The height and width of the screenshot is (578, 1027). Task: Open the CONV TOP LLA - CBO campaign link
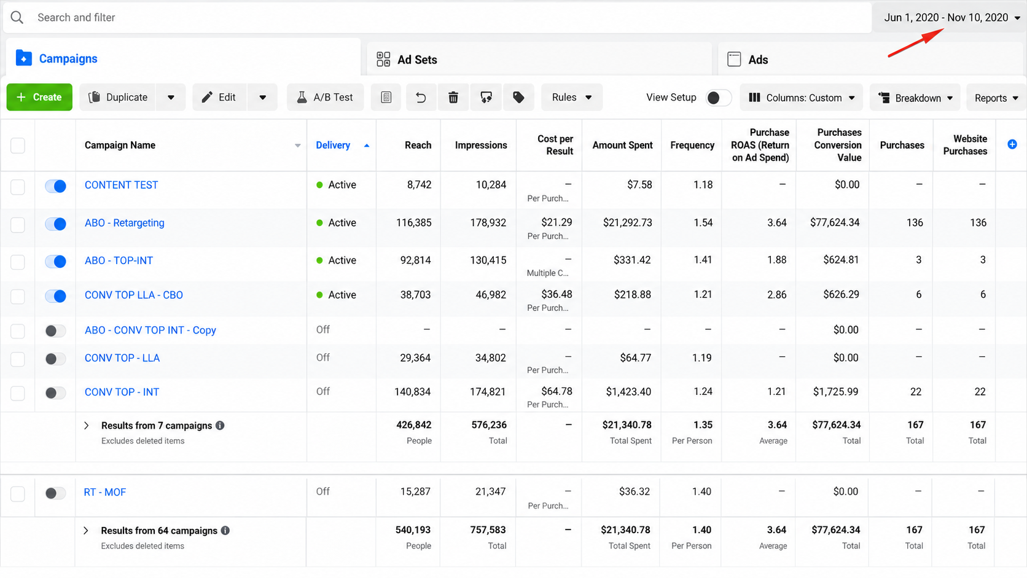[x=134, y=295]
